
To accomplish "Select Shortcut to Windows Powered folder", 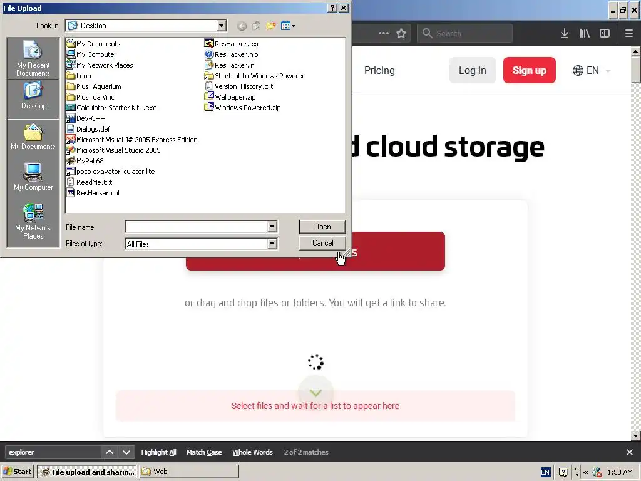I will click(x=255, y=76).
